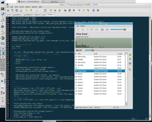Screen dimensions: 152x122
Task: Click the Open file icon in GVim toolbar
Action: [8, 10]
